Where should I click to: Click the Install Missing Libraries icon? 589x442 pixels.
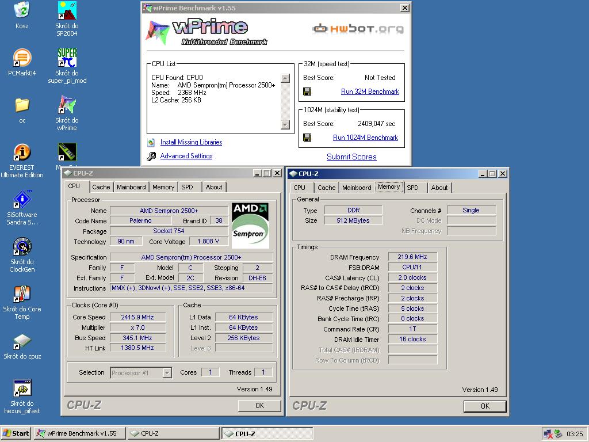tap(151, 143)
